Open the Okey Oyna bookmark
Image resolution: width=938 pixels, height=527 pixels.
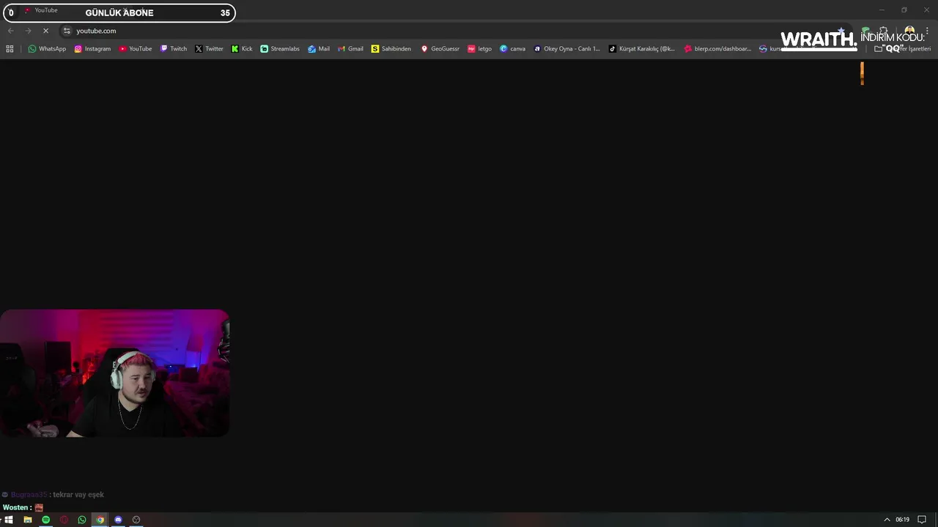click(567, 49)
